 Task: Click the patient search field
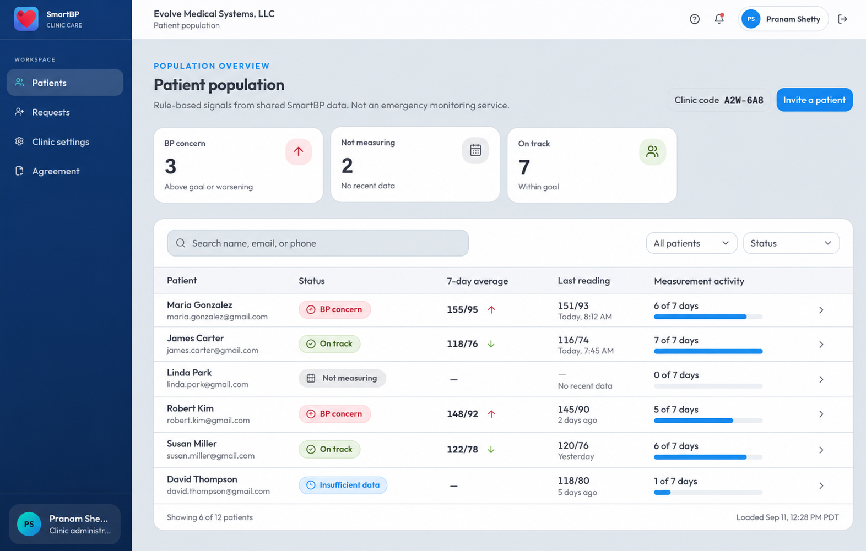pos(318,243)
